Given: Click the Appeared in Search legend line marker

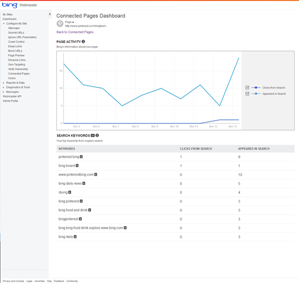Looking at the screenshot, I should [x=256, y=94].
